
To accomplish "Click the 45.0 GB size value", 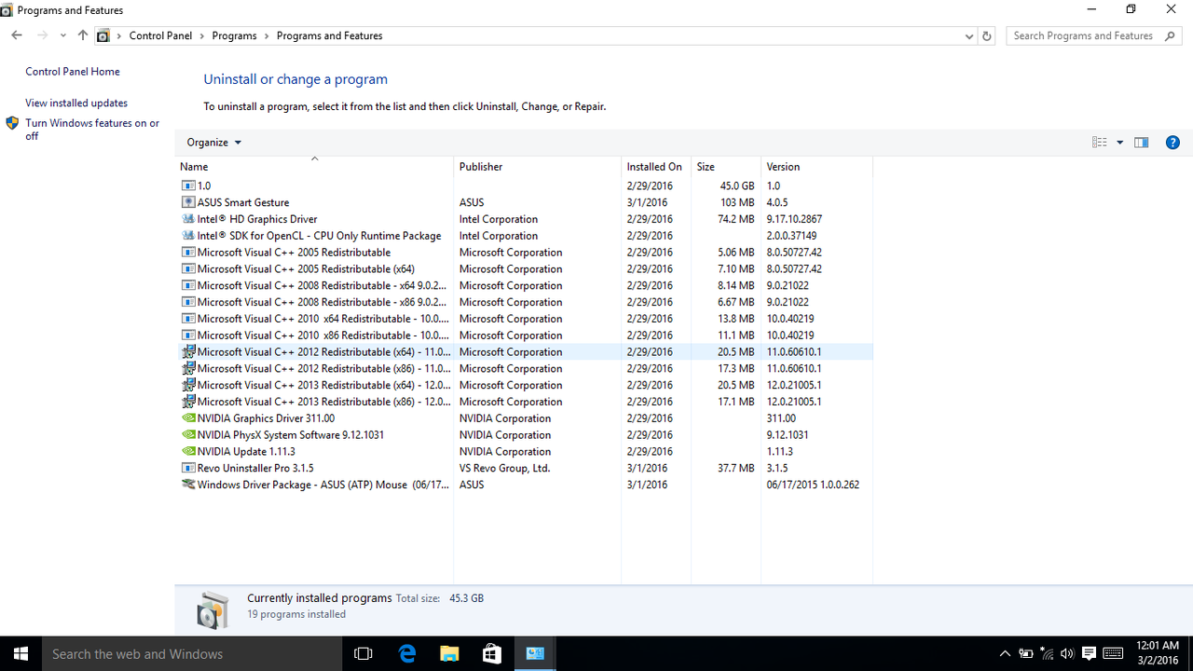I will point(736,185).
